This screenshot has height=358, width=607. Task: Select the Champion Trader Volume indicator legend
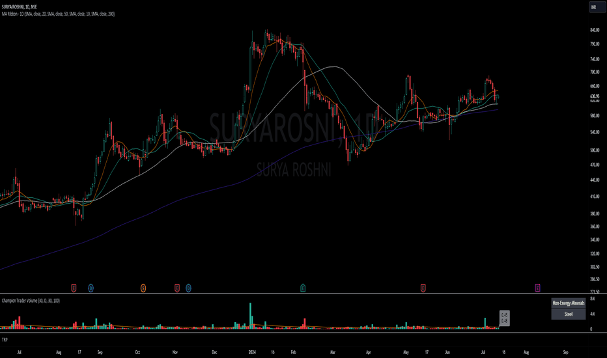point(31,301)
